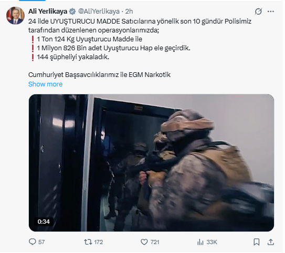This screenshot has height=253, width=285.
Task: View post analytics bar chart icon
Action: 200,242
